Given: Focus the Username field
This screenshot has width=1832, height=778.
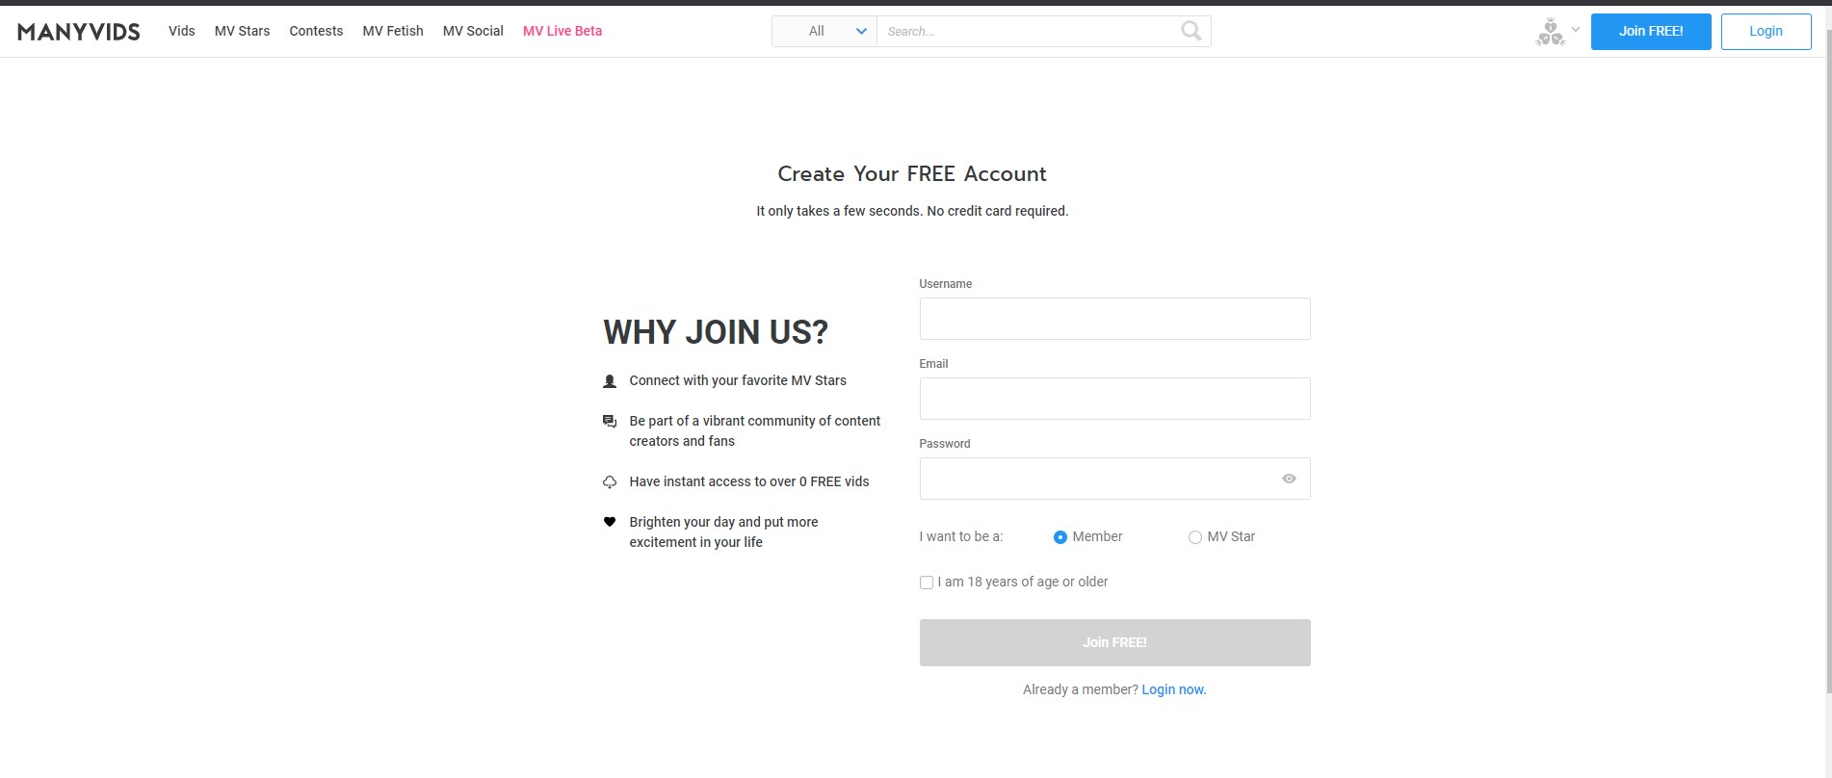Looking at the screenshot, I should click(1115, 319).
